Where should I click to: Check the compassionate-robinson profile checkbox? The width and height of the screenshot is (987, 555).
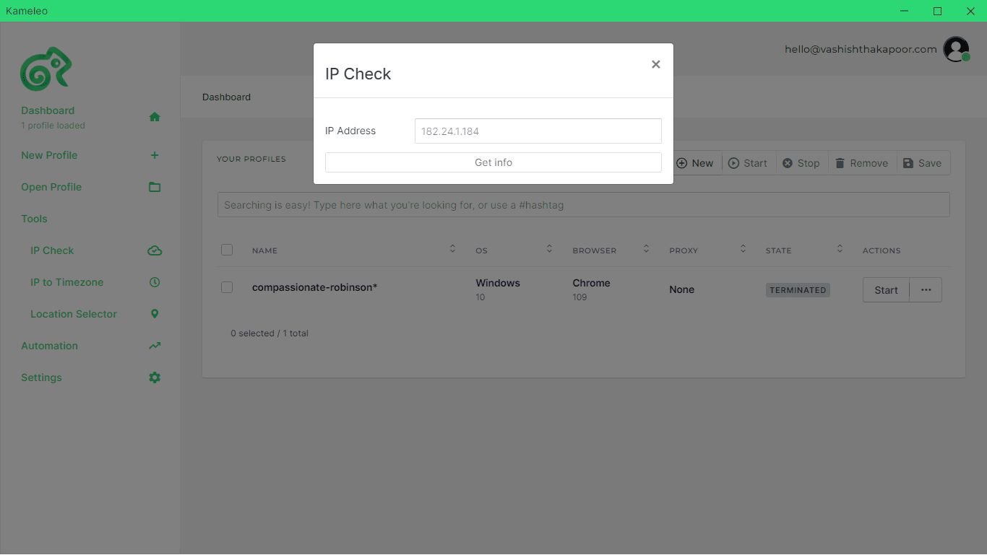click(x=227, y=287)
